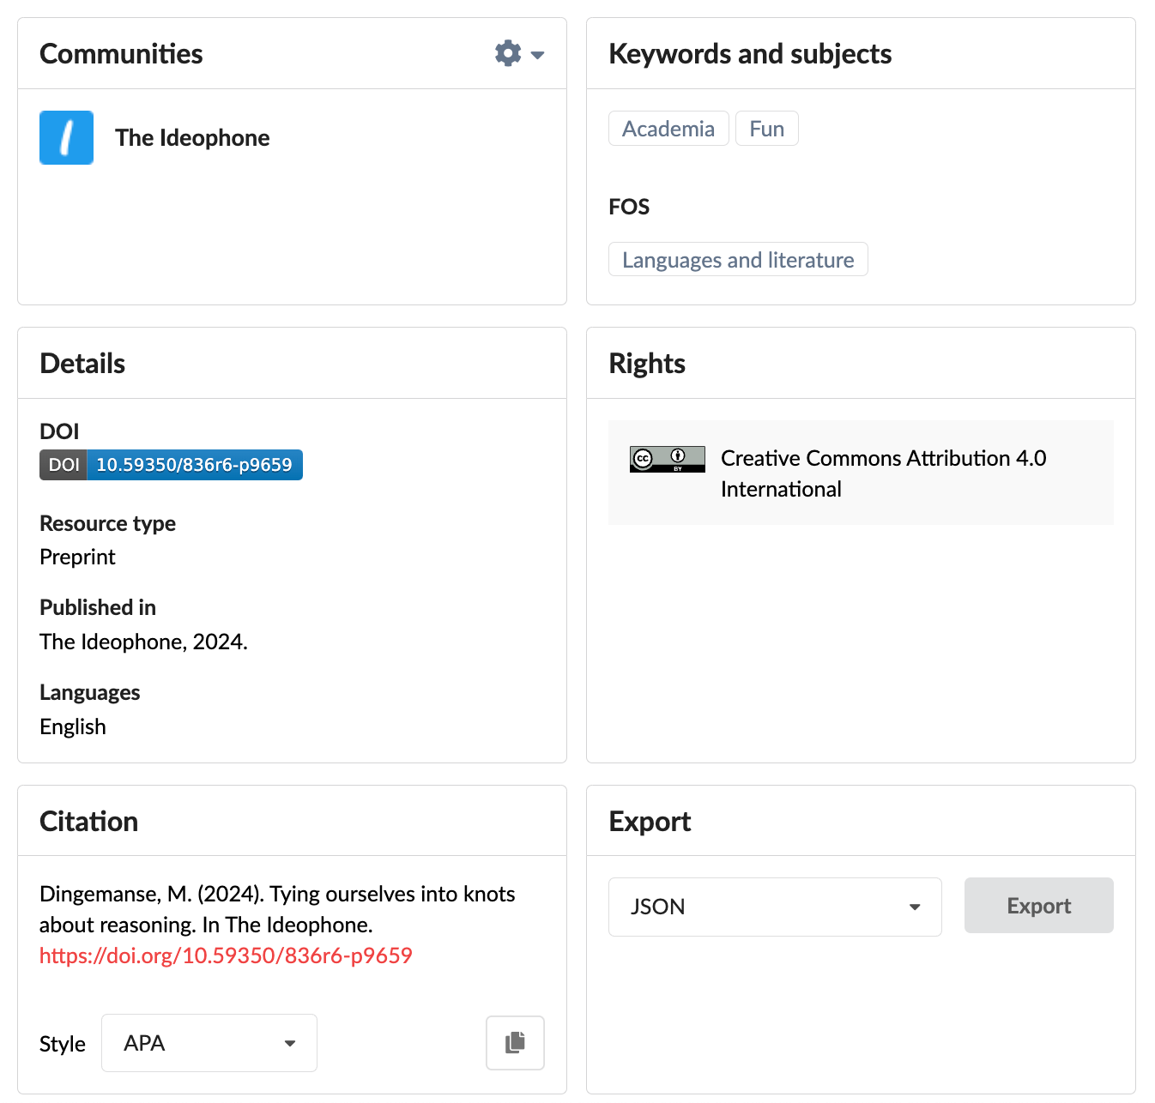1155x1103 pixels.
Task: Open the citation DOI URL link
Action: click(226, 955)
